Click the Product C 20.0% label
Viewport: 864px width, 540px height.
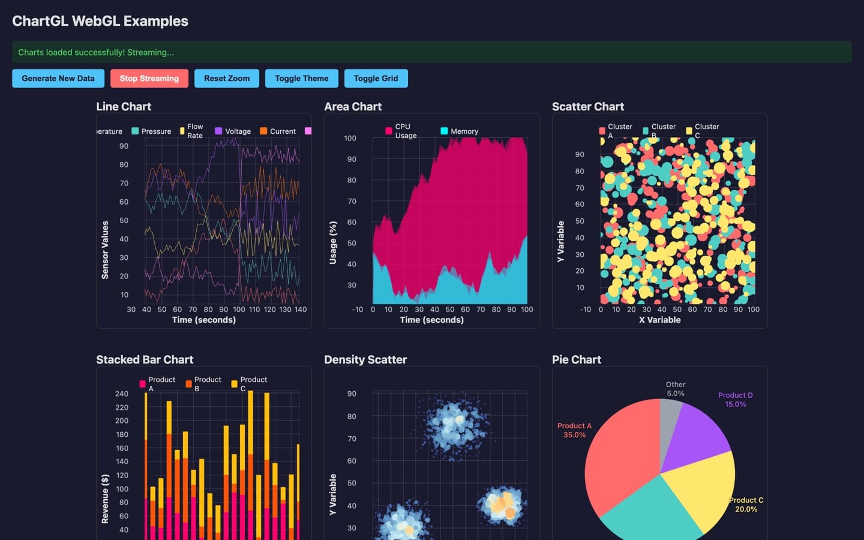pos(746,505)
